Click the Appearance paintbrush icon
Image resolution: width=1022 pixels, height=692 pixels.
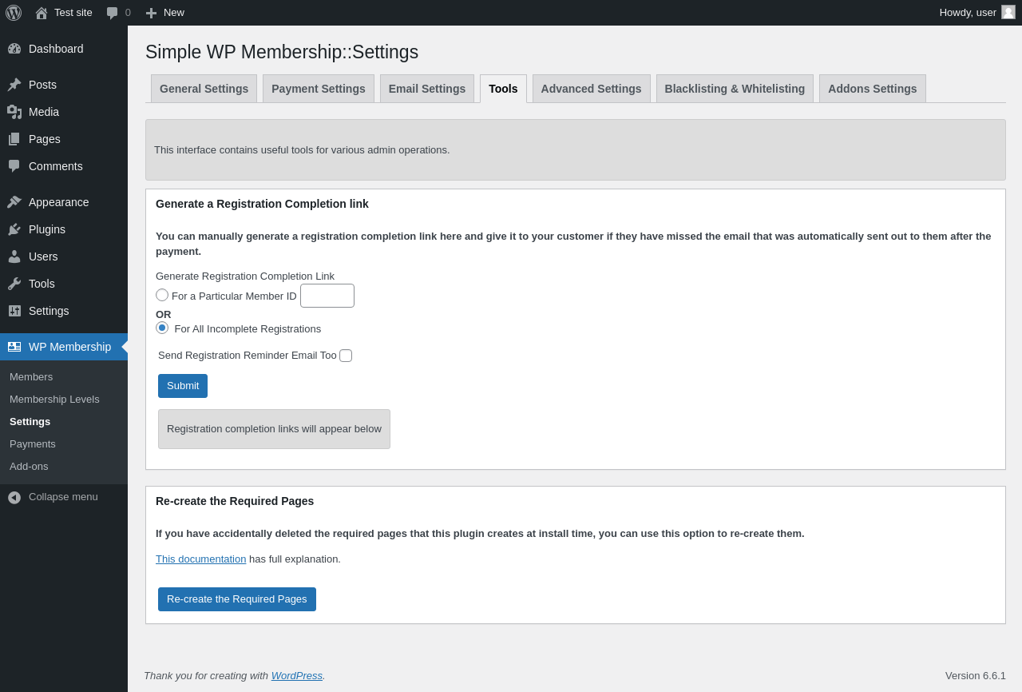click(x=14, y=202)
